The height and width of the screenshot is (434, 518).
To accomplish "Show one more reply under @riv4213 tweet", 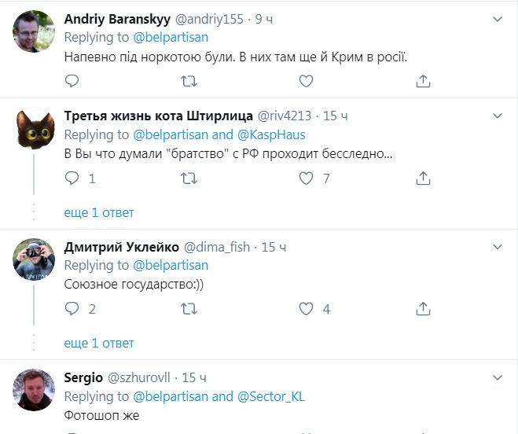I will (x=99, y=212).
